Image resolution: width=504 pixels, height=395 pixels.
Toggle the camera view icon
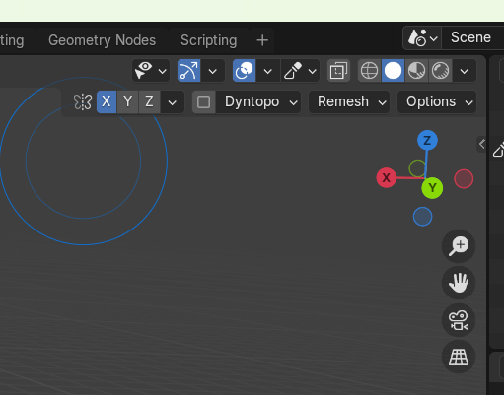click(x=459, y=320)
